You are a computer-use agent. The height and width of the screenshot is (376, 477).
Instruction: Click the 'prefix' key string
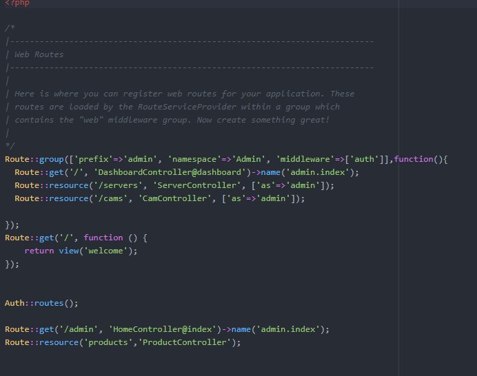(x=93, y=159)
